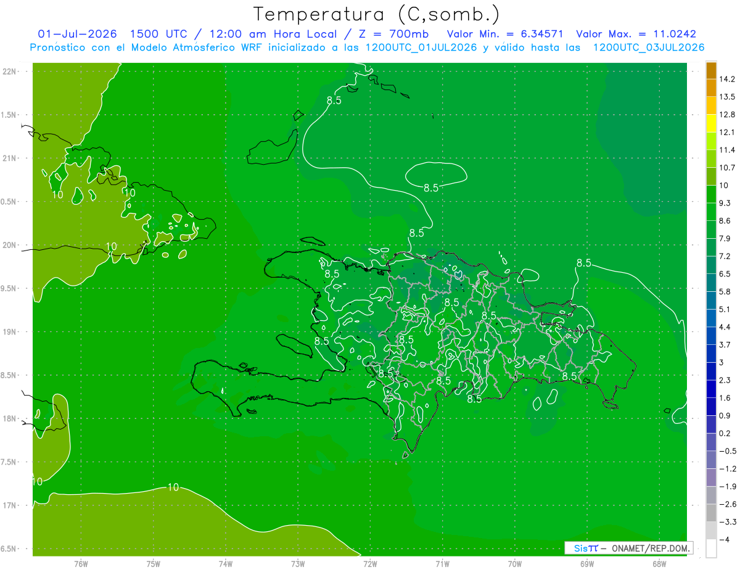Click the '18N' latitude tick label
The width and height of the screenshot is (740, 572).
(x=10, y=419)
